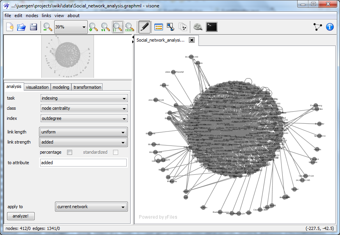This screenshot has height=235, width=340.
Task: Switch to the transformation tab
Action: click(x=87, y=87)
